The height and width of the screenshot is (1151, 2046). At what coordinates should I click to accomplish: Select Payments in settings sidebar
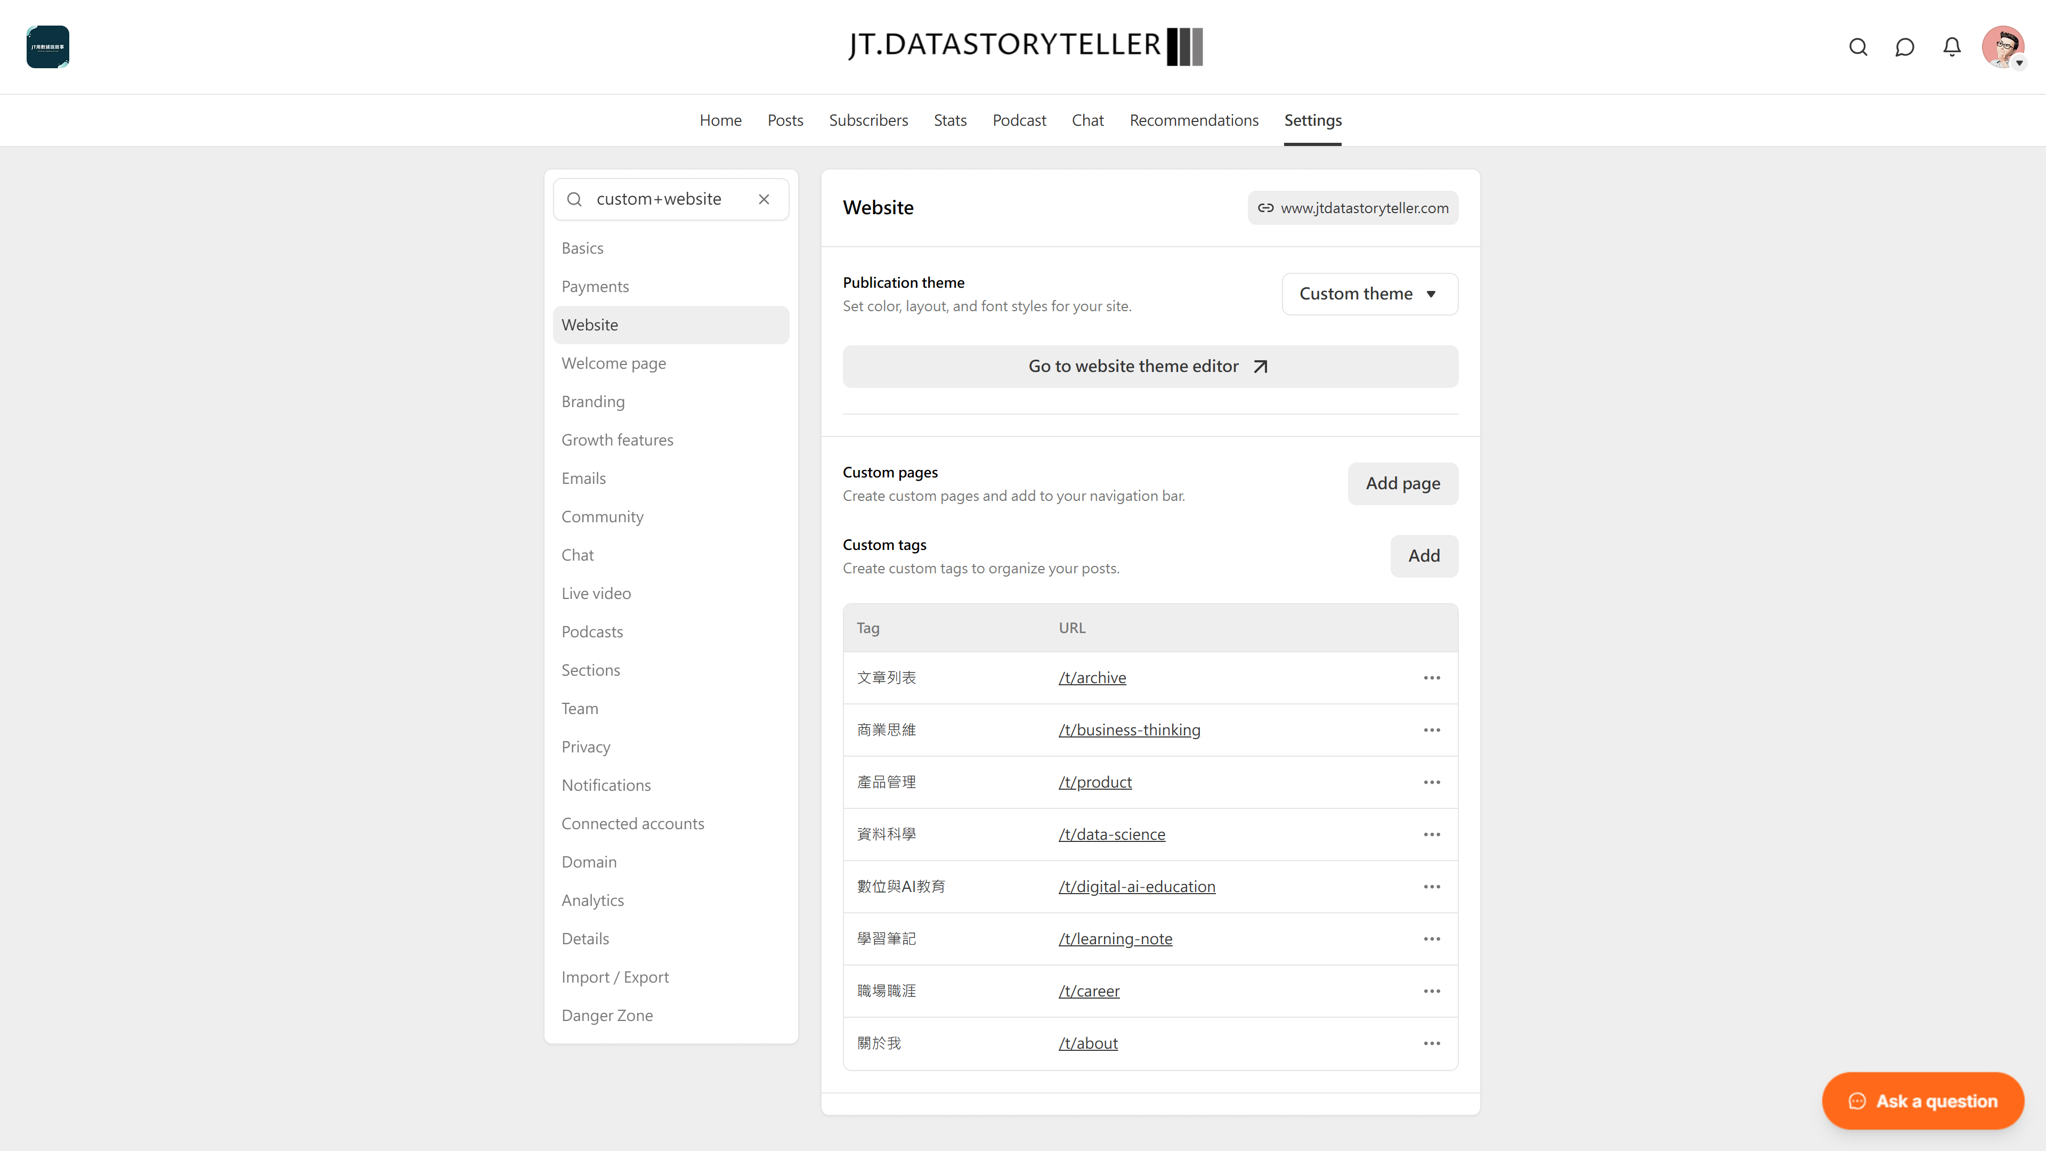pyautogui.click(x=670, y=287)
